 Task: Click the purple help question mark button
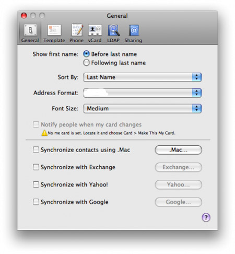pyautogui.click(x=206, y=217)
